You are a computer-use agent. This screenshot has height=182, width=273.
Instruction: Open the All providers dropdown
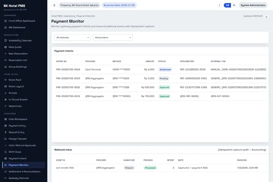(x=113, y=38)
